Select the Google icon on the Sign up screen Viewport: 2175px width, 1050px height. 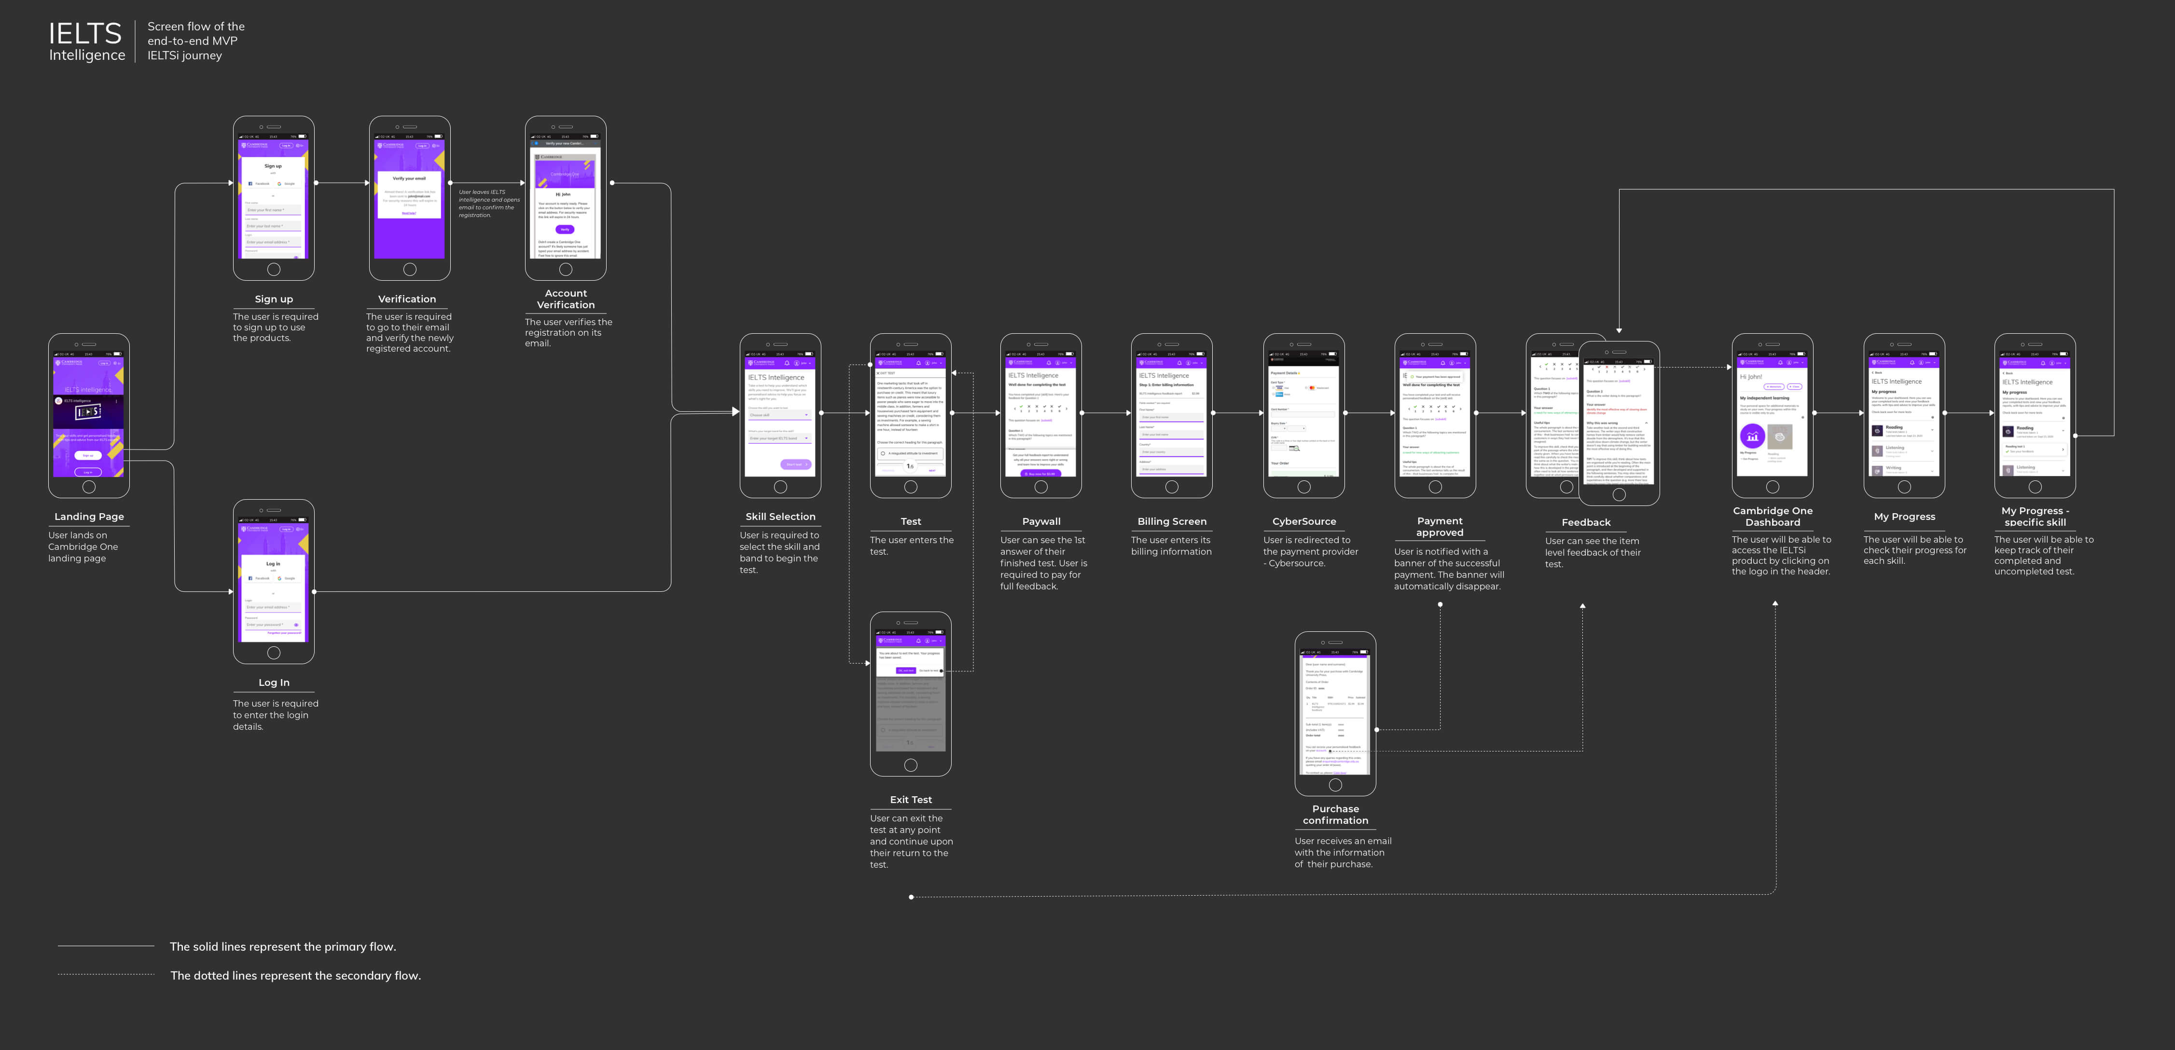pos(279,183)
